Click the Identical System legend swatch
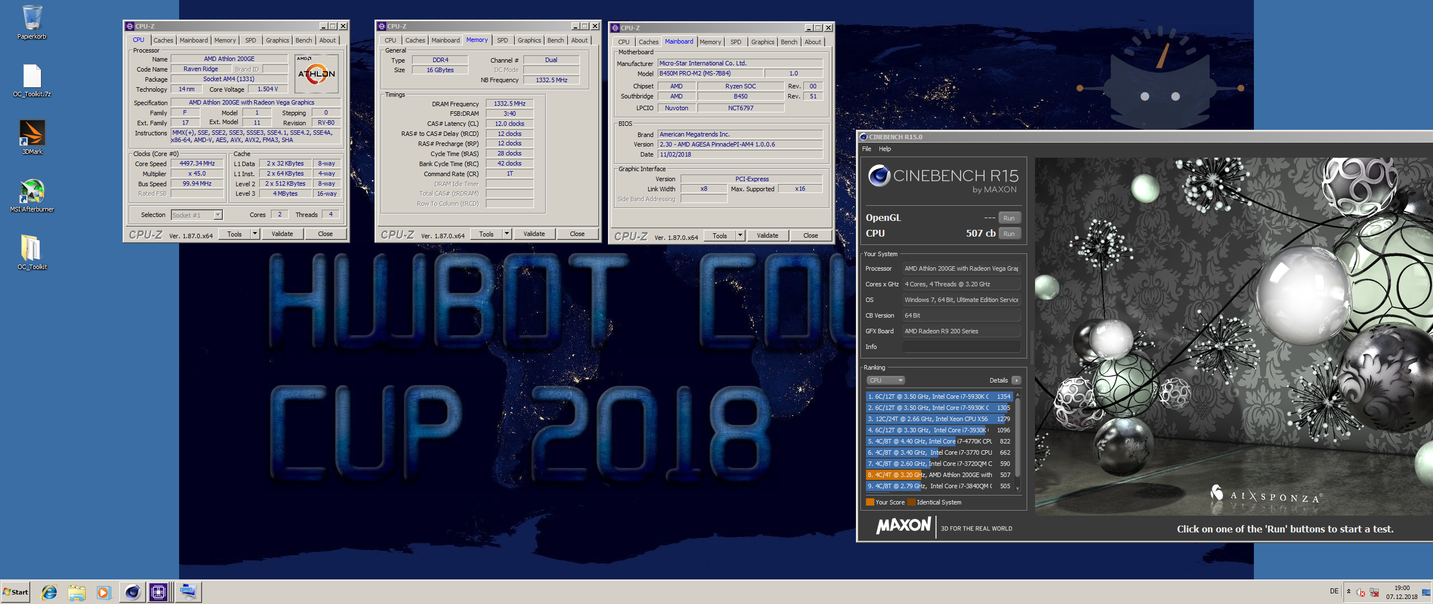 click(x=911, y=502)
